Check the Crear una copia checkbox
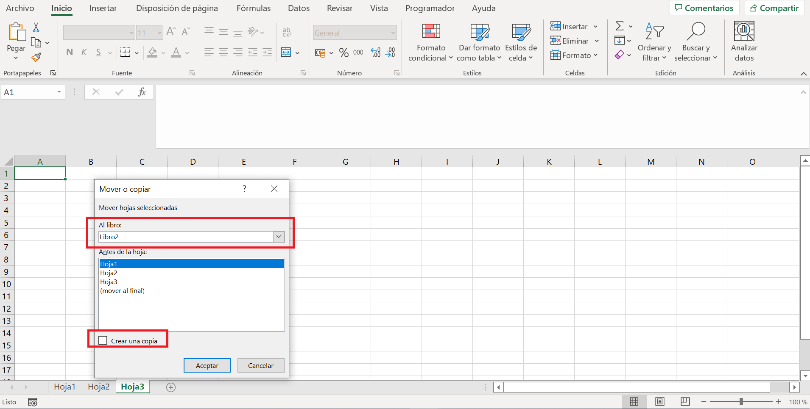810x409 pixels. coord(103,341)
